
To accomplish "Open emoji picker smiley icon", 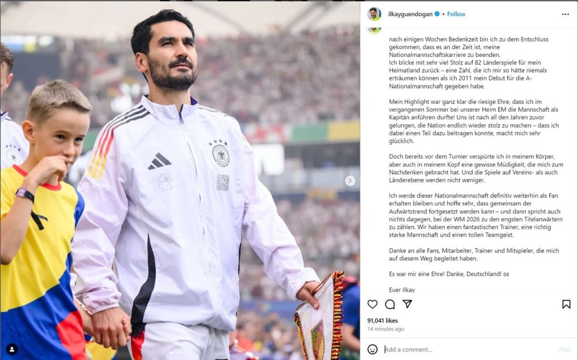I will click(x=373, y=349).
